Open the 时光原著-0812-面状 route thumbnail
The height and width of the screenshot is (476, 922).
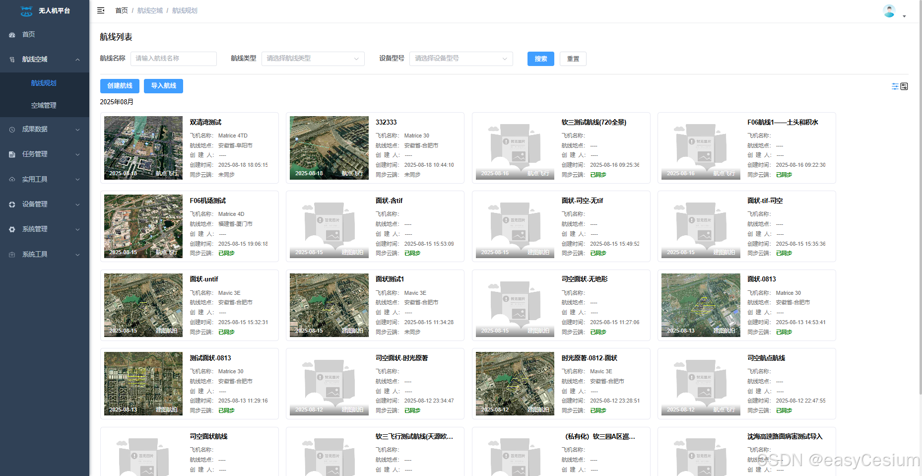[x=515, y=384]
